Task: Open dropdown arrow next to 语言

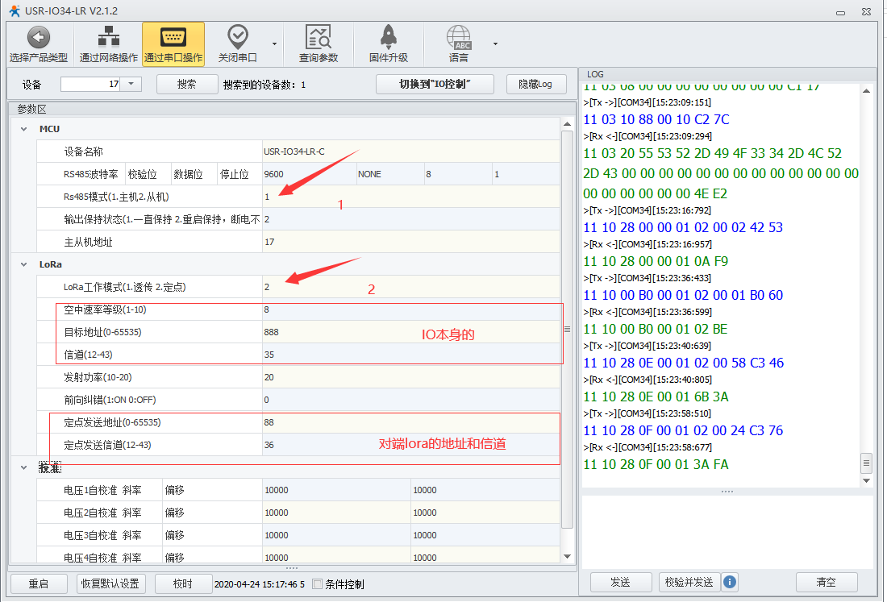Action: 496,44
